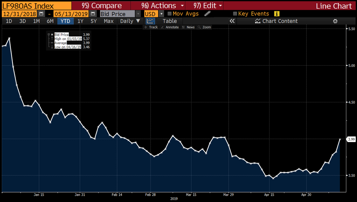Click the Apr 30 axis label
Screen dimensions: 357x202
(306, 195)
